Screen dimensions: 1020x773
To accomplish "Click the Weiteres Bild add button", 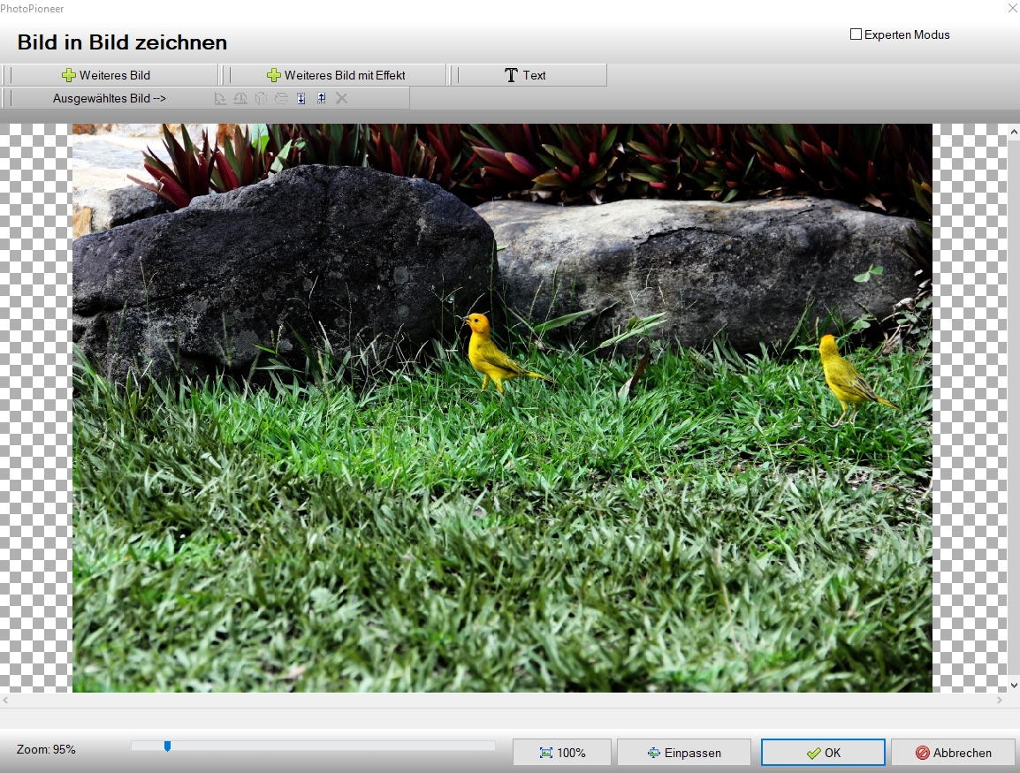I will (107, 75).
